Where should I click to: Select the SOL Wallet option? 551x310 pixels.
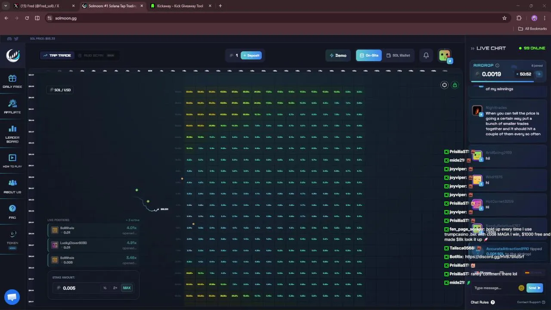(398, 55)
